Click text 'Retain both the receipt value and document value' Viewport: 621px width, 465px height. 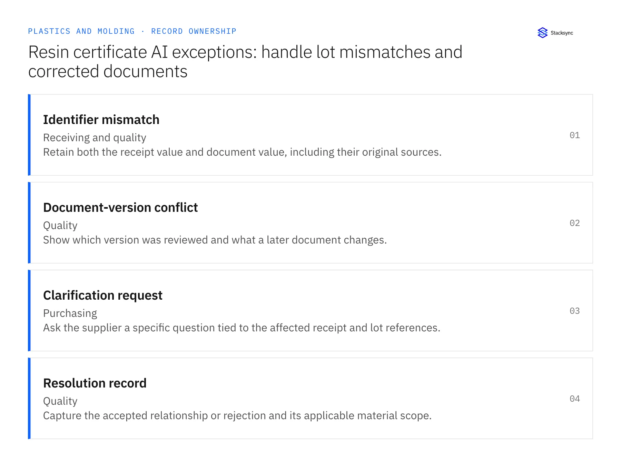point(165,152)
